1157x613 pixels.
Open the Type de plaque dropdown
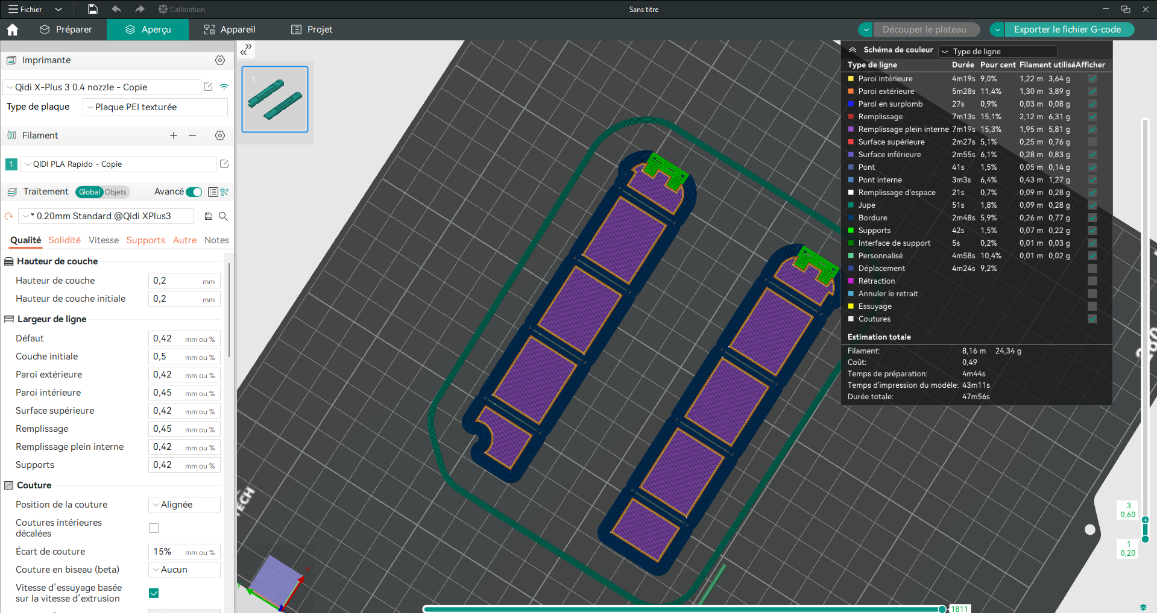156,107
